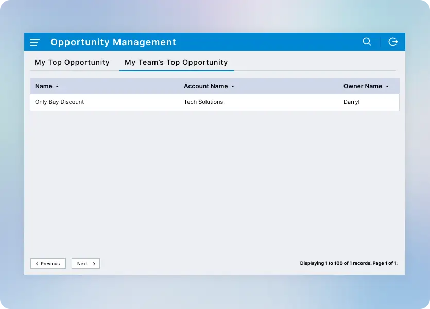Expand the Account Name column dropdown arrow
The image size is (430, 309).
point(233,87)
